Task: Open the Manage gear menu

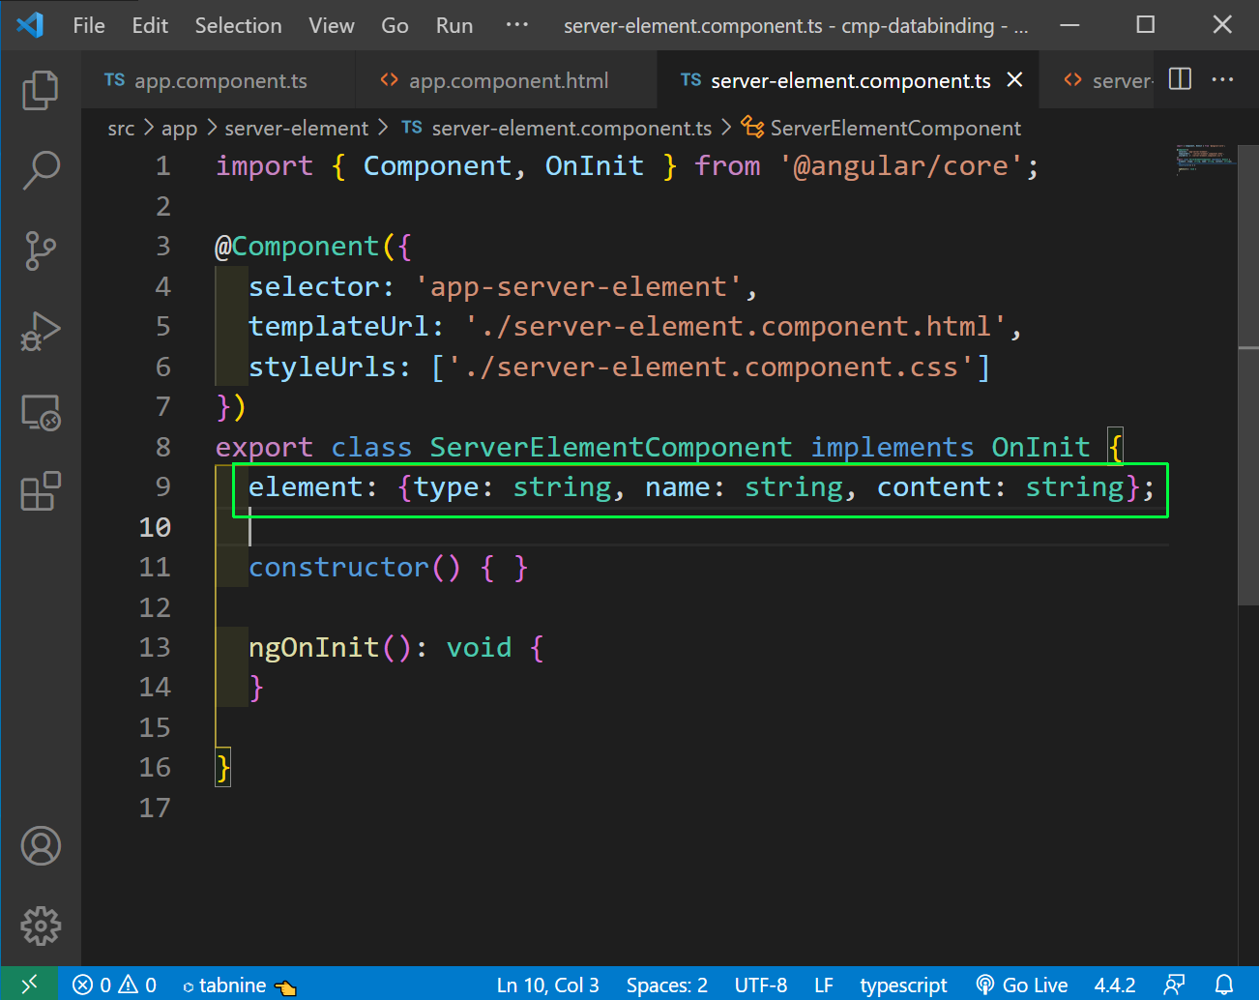Action: (x=41, y=926)
